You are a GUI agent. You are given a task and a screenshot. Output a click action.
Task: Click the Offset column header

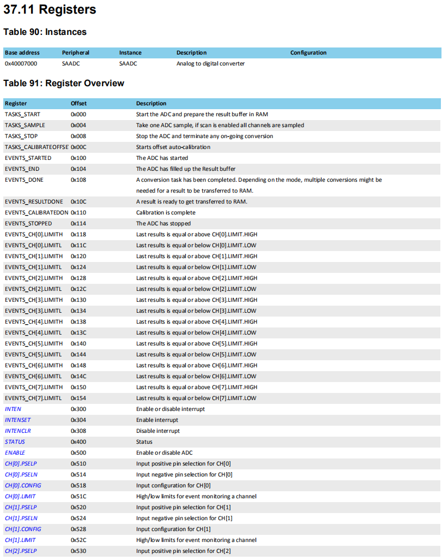[78, 103]
